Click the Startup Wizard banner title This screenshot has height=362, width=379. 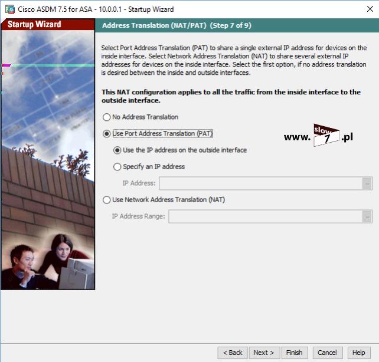click(x=34, y=24)
